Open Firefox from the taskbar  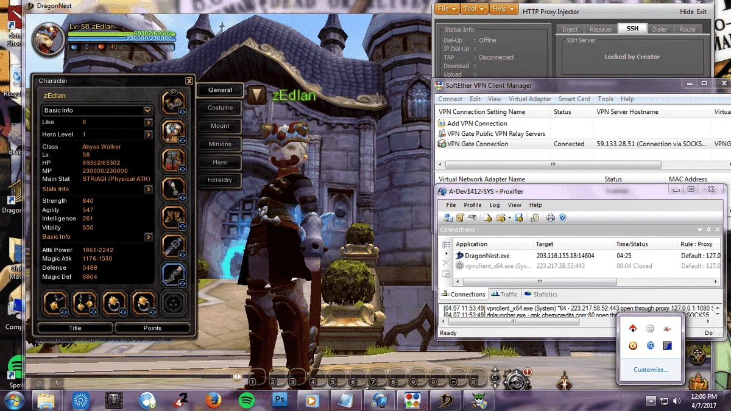(213, 401)
